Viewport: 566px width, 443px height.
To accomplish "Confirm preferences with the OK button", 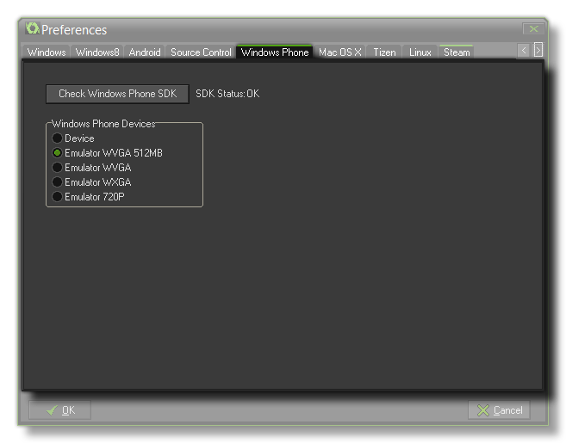I will click(59, 410).
